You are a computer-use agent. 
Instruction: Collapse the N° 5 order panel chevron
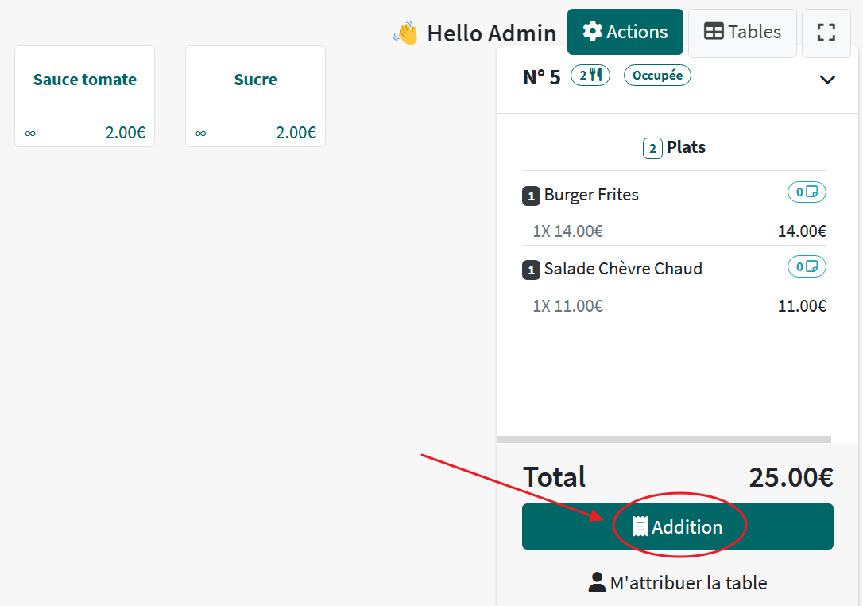pyautogui.click(x=827, y=80)
